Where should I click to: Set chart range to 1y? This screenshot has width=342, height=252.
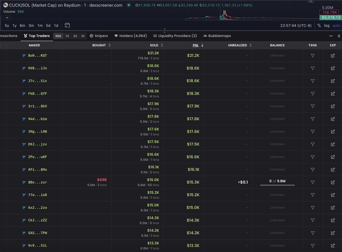(x=15, y=25)
